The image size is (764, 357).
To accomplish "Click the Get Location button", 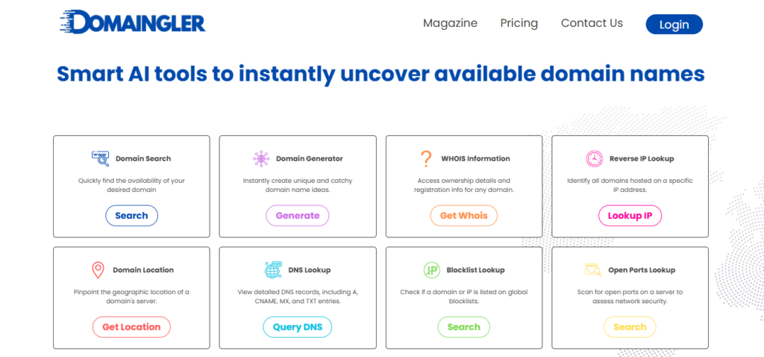I will tap(131, 327).
